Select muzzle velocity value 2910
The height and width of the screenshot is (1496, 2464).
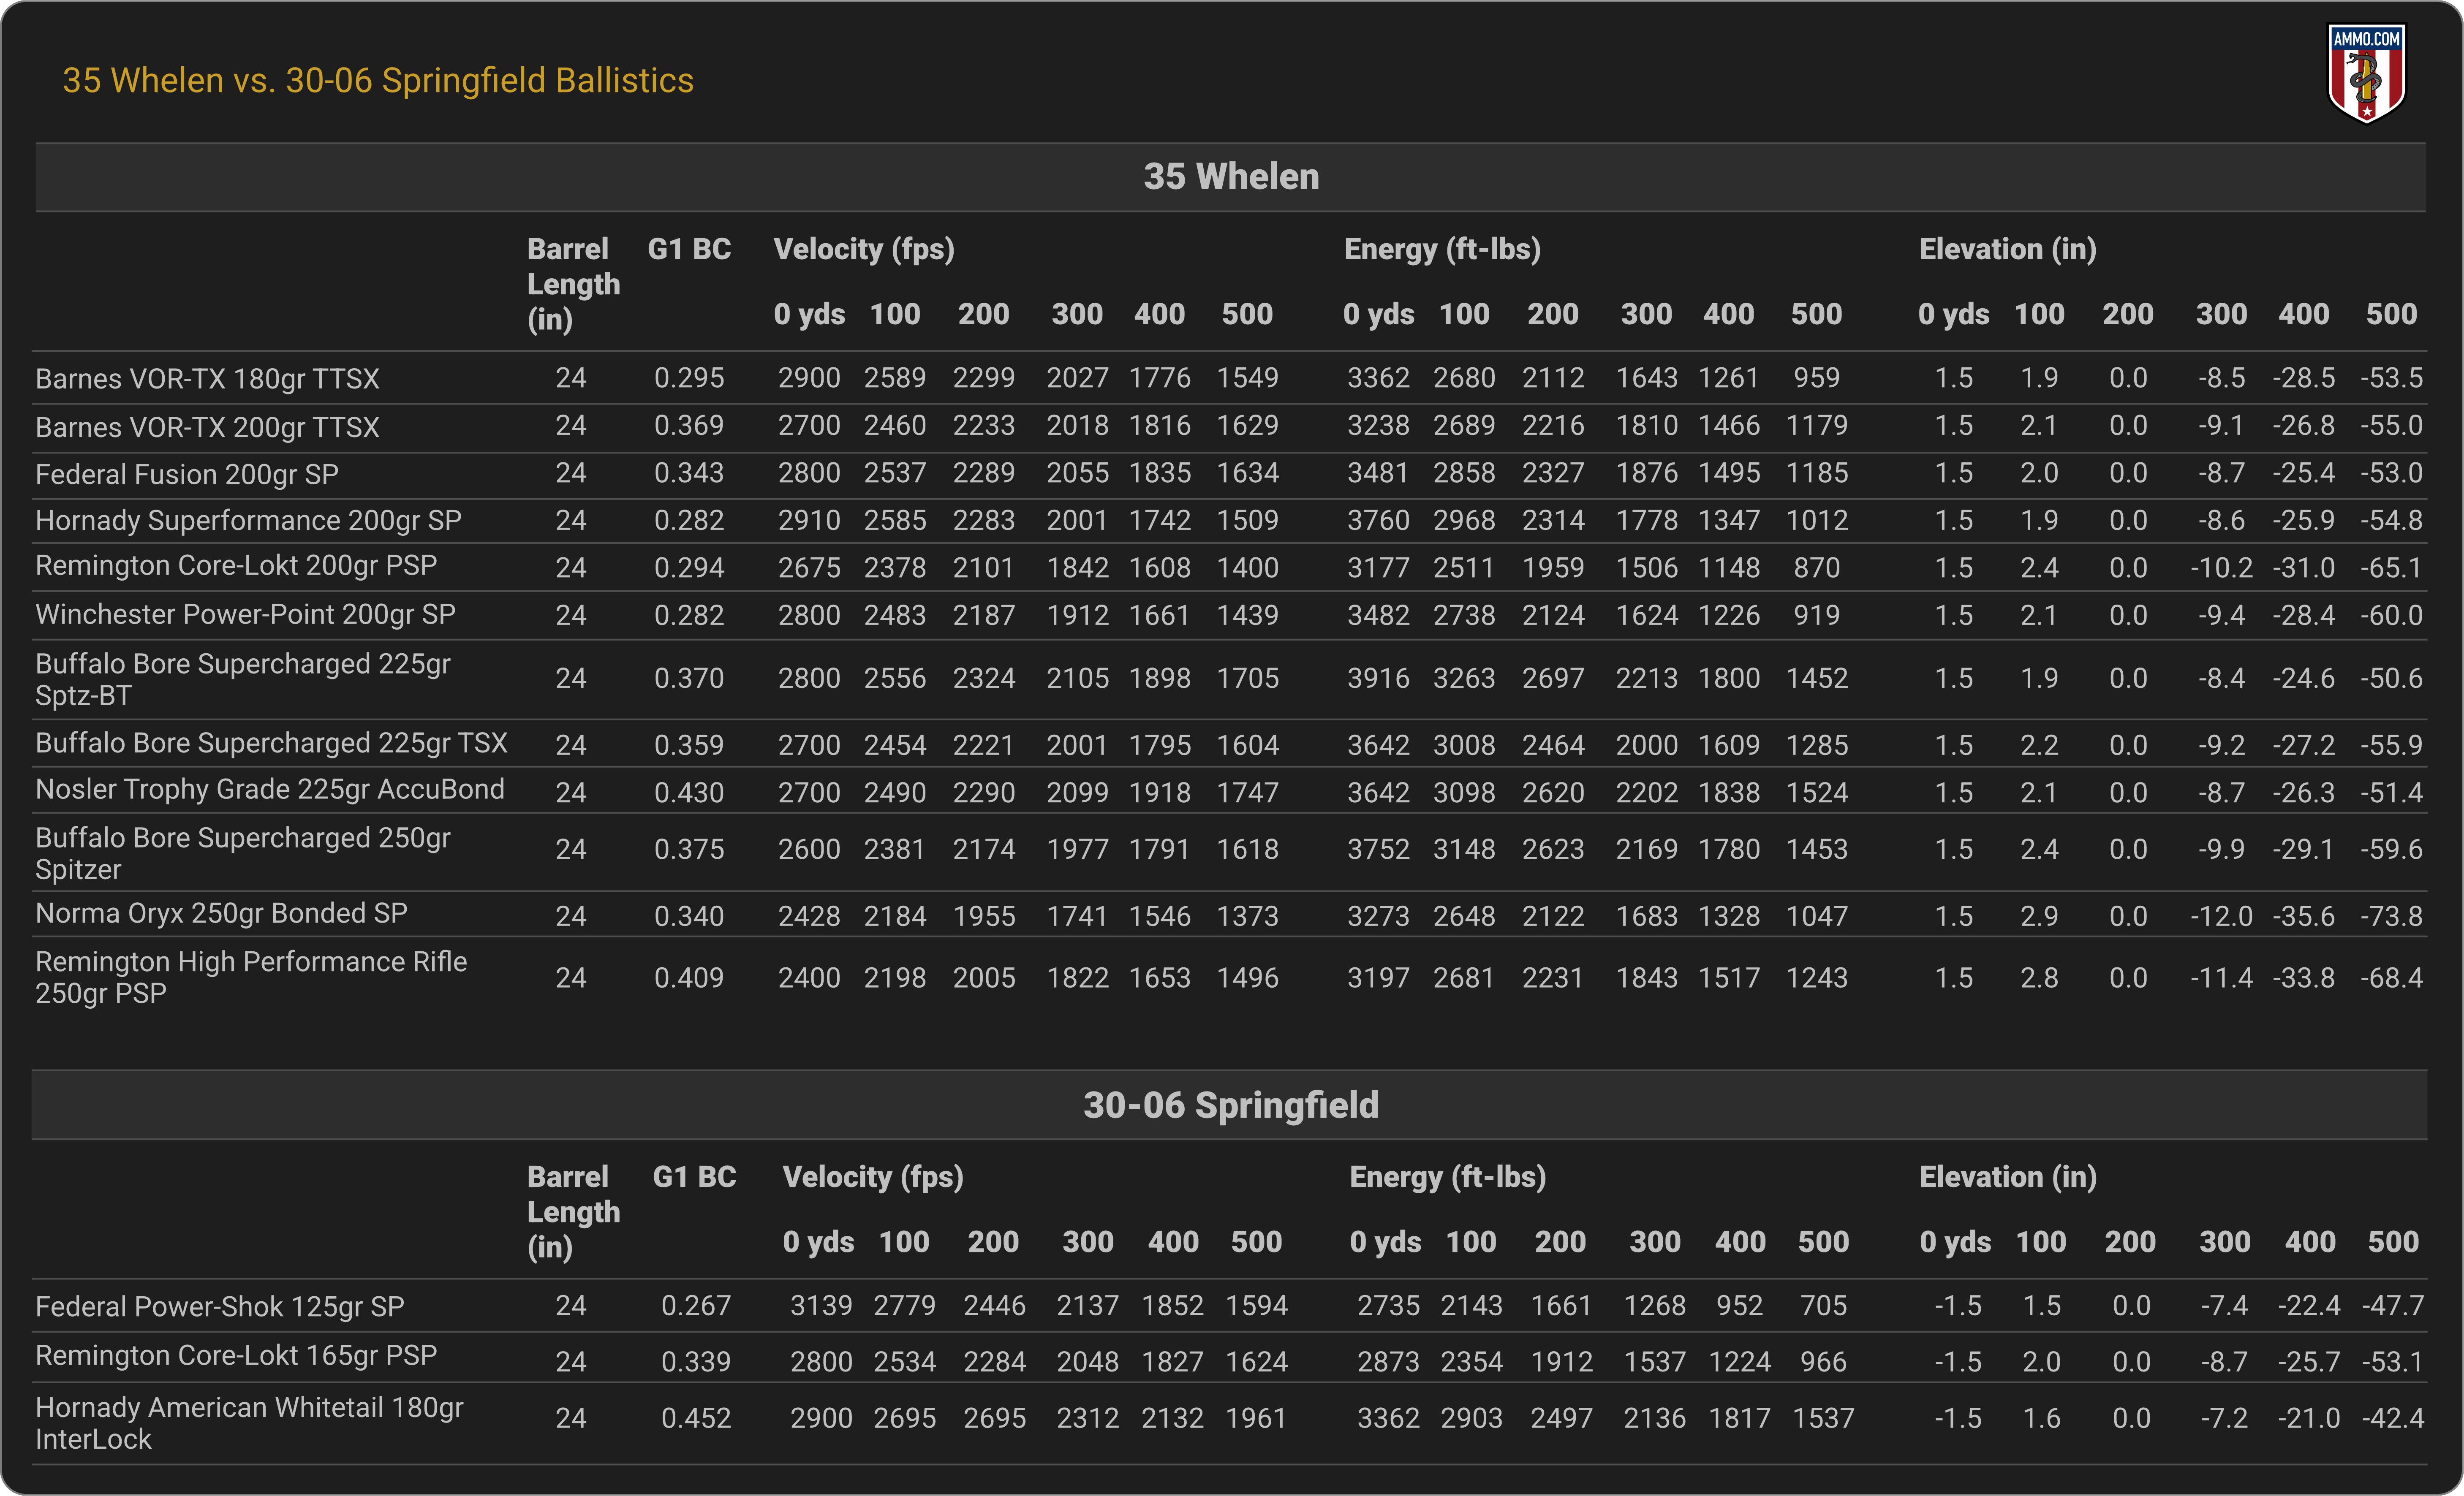point(809,521)
